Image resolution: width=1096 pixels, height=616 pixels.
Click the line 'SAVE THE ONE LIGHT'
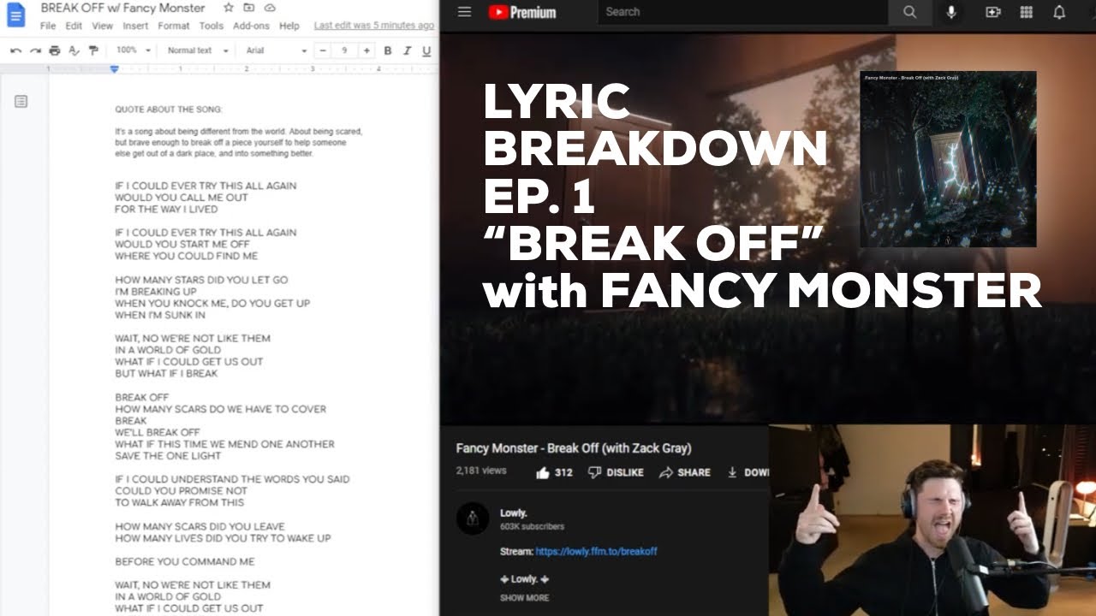pos(167,456)
